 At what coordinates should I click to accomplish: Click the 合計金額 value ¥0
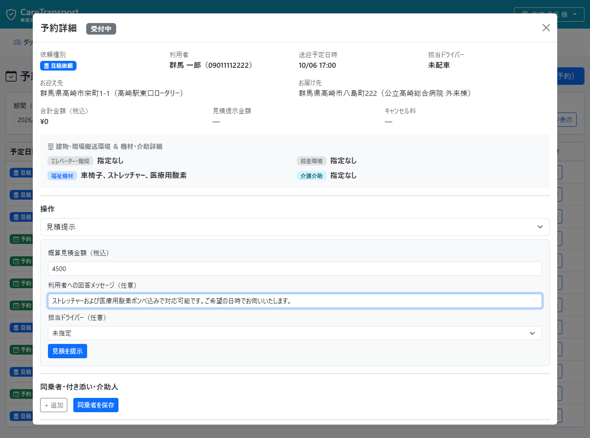tap(44, 122)
